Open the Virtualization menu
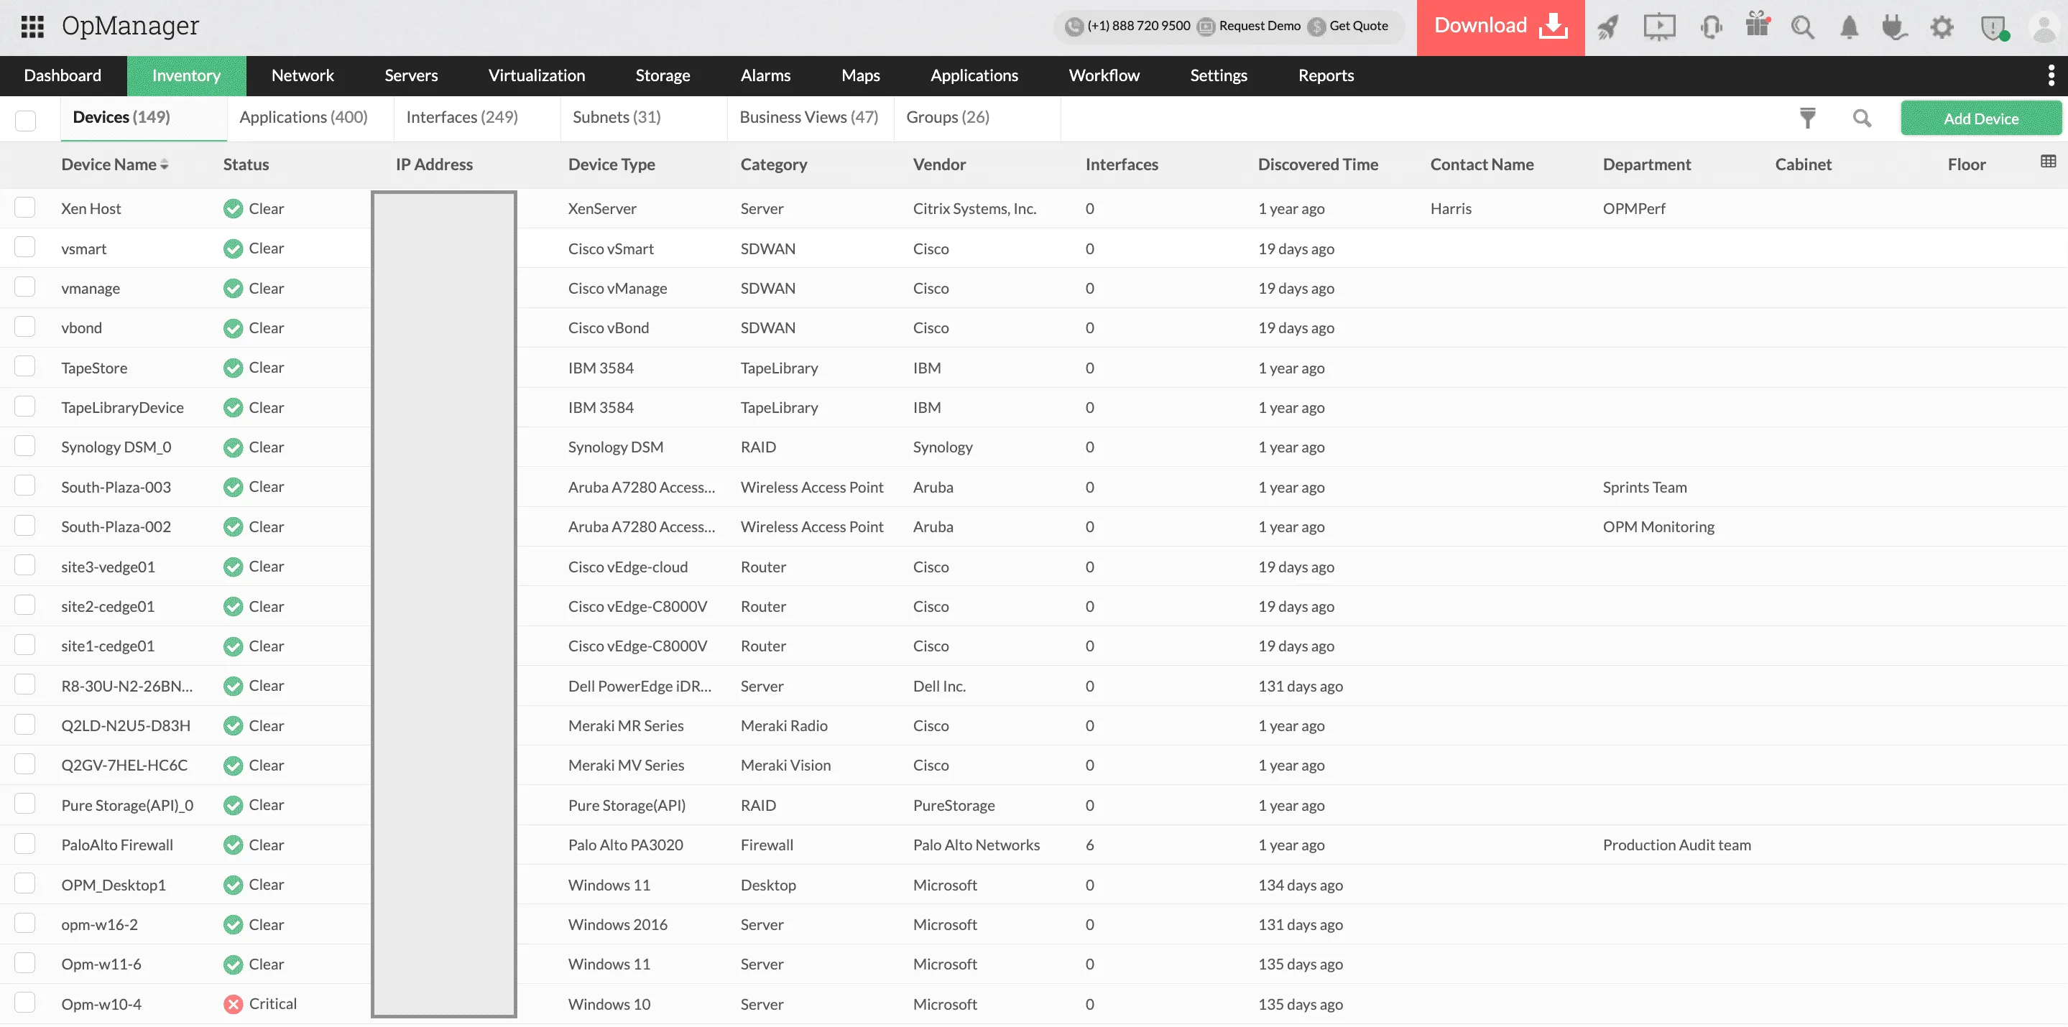Viewport: 2068px width, 1027px height. pyautogui.click(x=536, y=75)
